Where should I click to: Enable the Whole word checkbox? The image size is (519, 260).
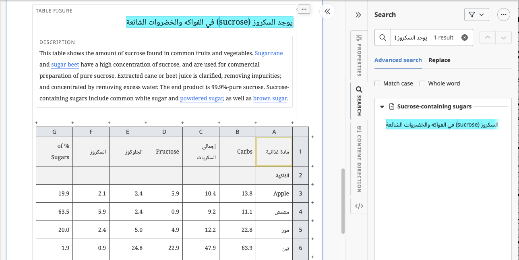coord(422,83)
